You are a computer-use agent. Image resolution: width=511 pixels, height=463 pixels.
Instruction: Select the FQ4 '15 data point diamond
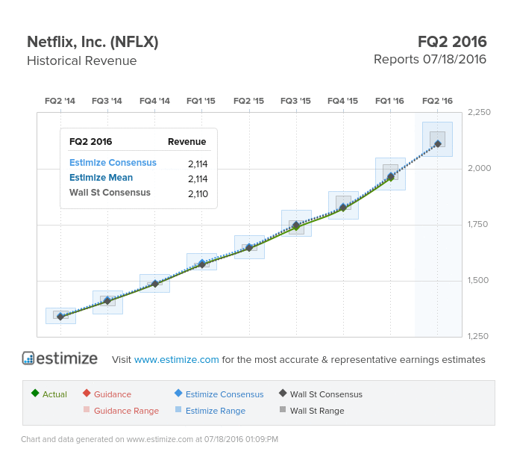[x=343, y=208]
